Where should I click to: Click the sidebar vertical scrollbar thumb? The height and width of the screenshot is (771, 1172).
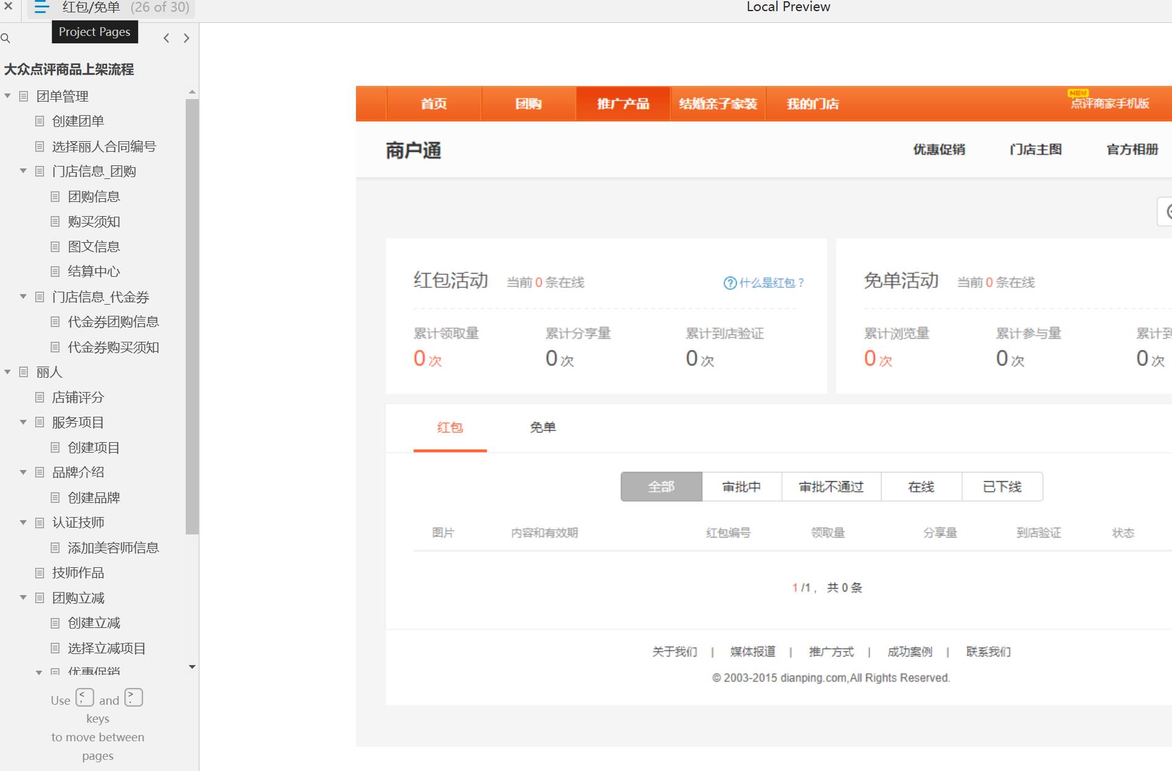pyautogui.click(x=192, y=316)
